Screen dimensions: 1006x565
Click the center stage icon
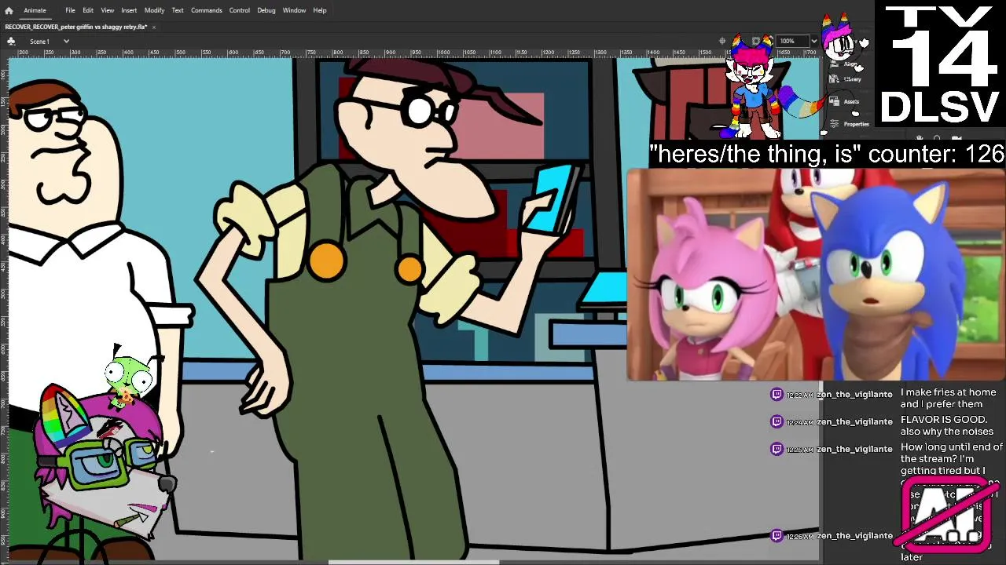point(722,41)
